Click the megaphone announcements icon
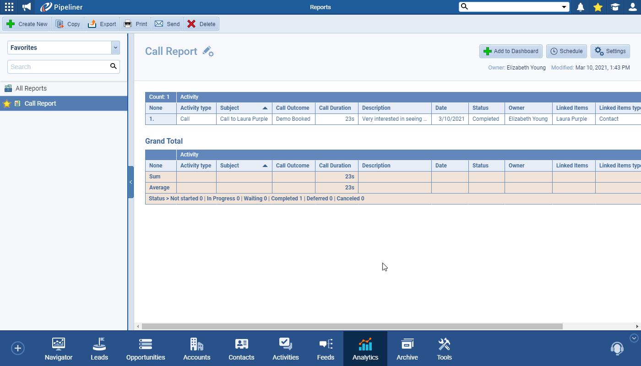This screenshot has height=366, width=641. [27, 7]
